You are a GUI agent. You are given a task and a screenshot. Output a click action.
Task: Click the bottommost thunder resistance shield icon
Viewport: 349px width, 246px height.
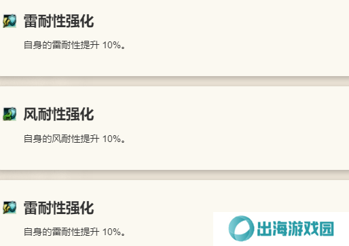(10, 207)
